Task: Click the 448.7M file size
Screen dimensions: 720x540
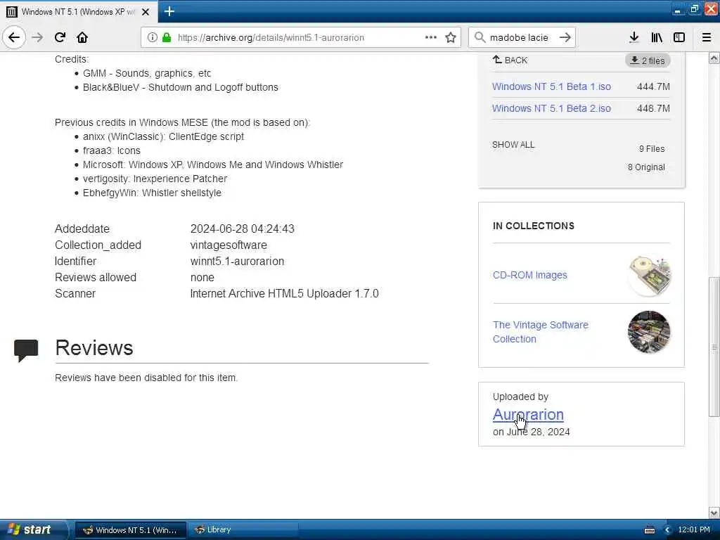Action: tap(653, 108)
